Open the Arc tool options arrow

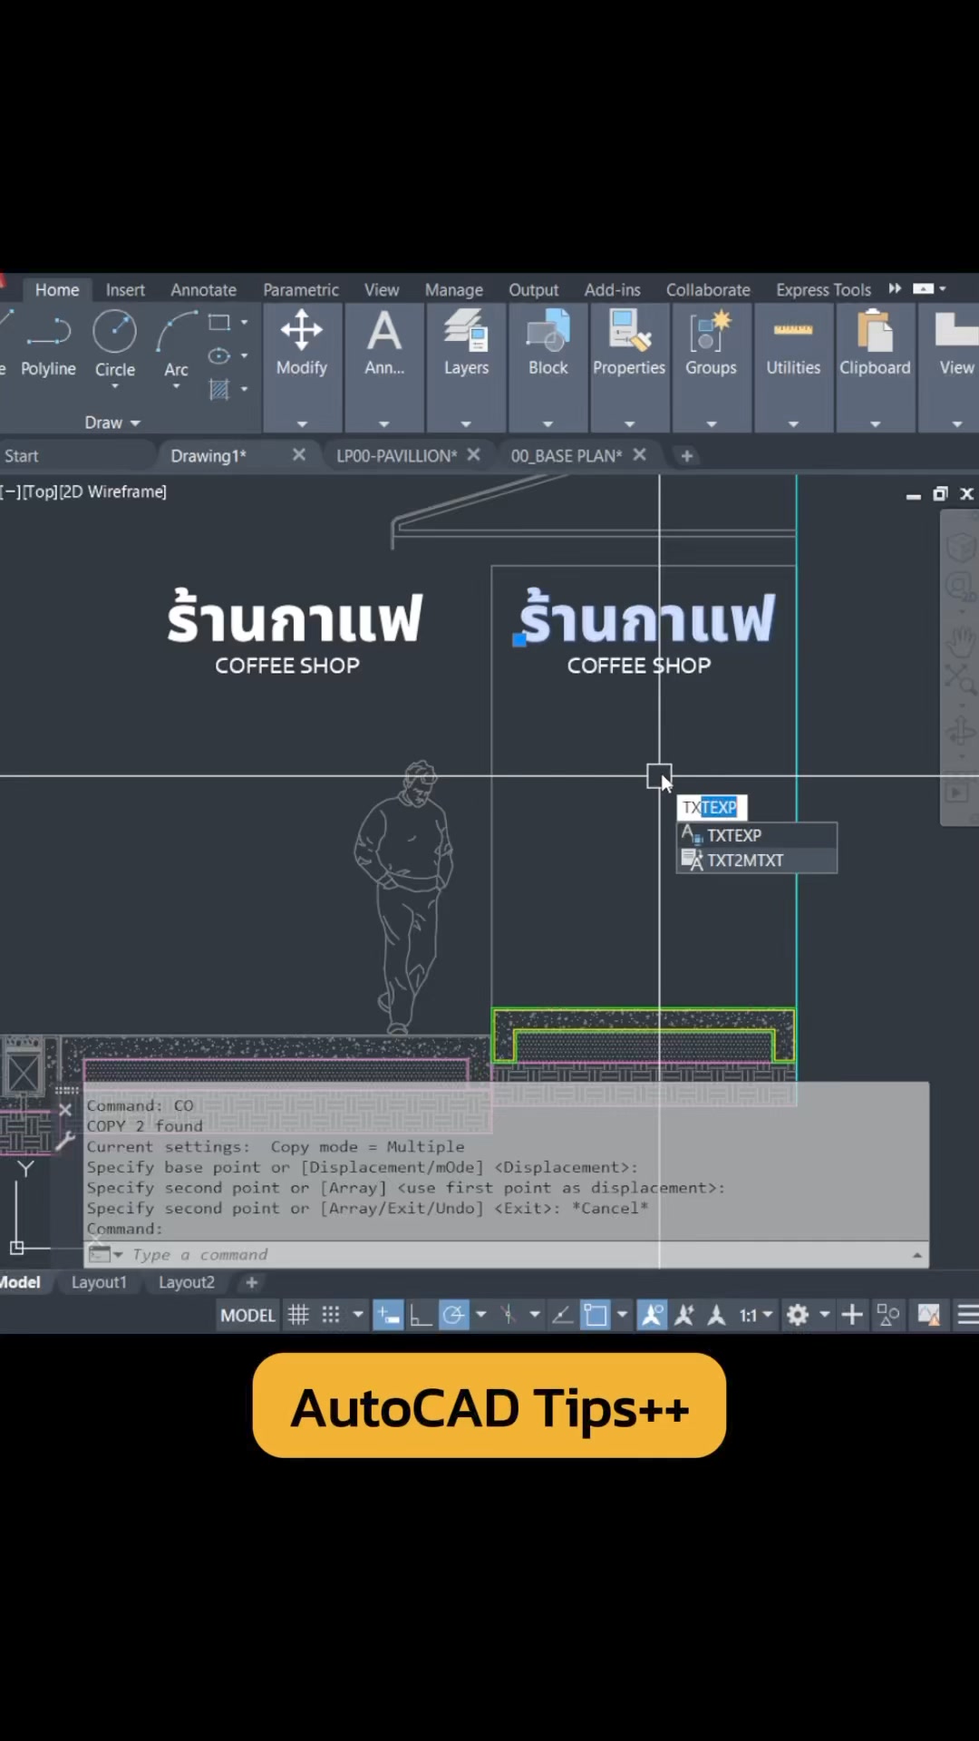pyautogui.click(x=176, y=387)
